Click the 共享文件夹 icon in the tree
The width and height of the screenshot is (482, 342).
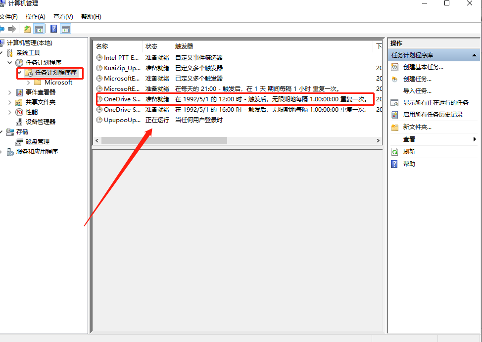[19, 102]
